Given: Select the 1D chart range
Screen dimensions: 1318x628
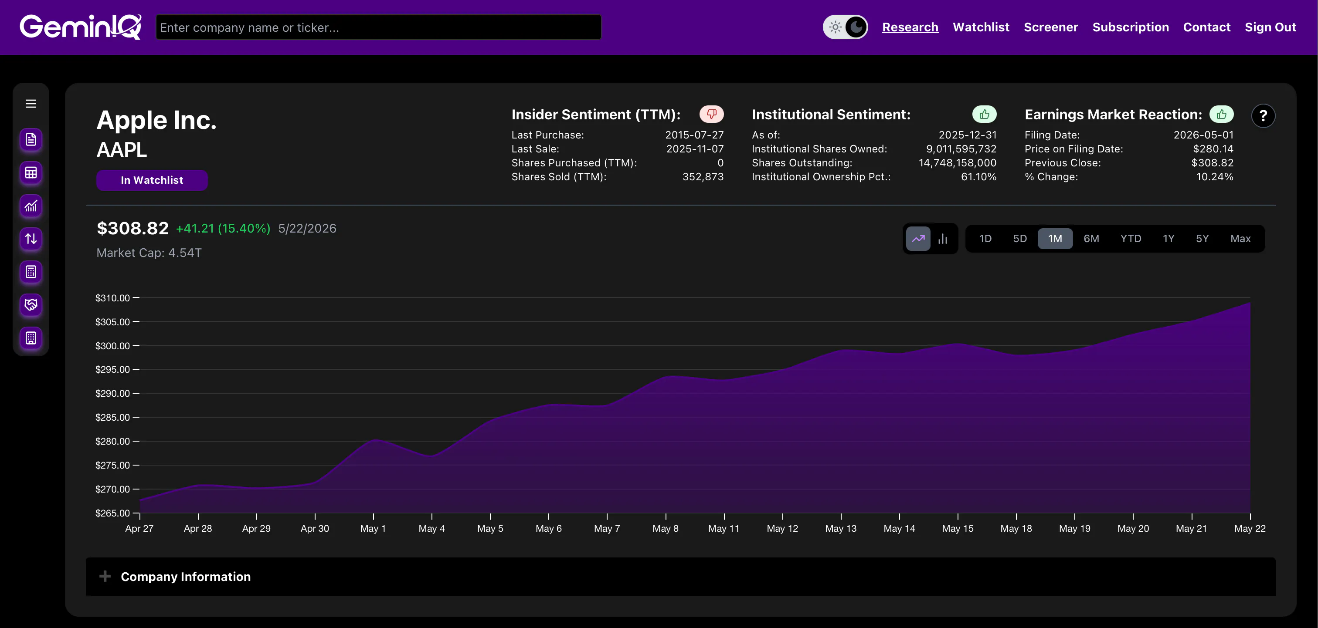Looking at the screenshot, I should click(985, 239).
